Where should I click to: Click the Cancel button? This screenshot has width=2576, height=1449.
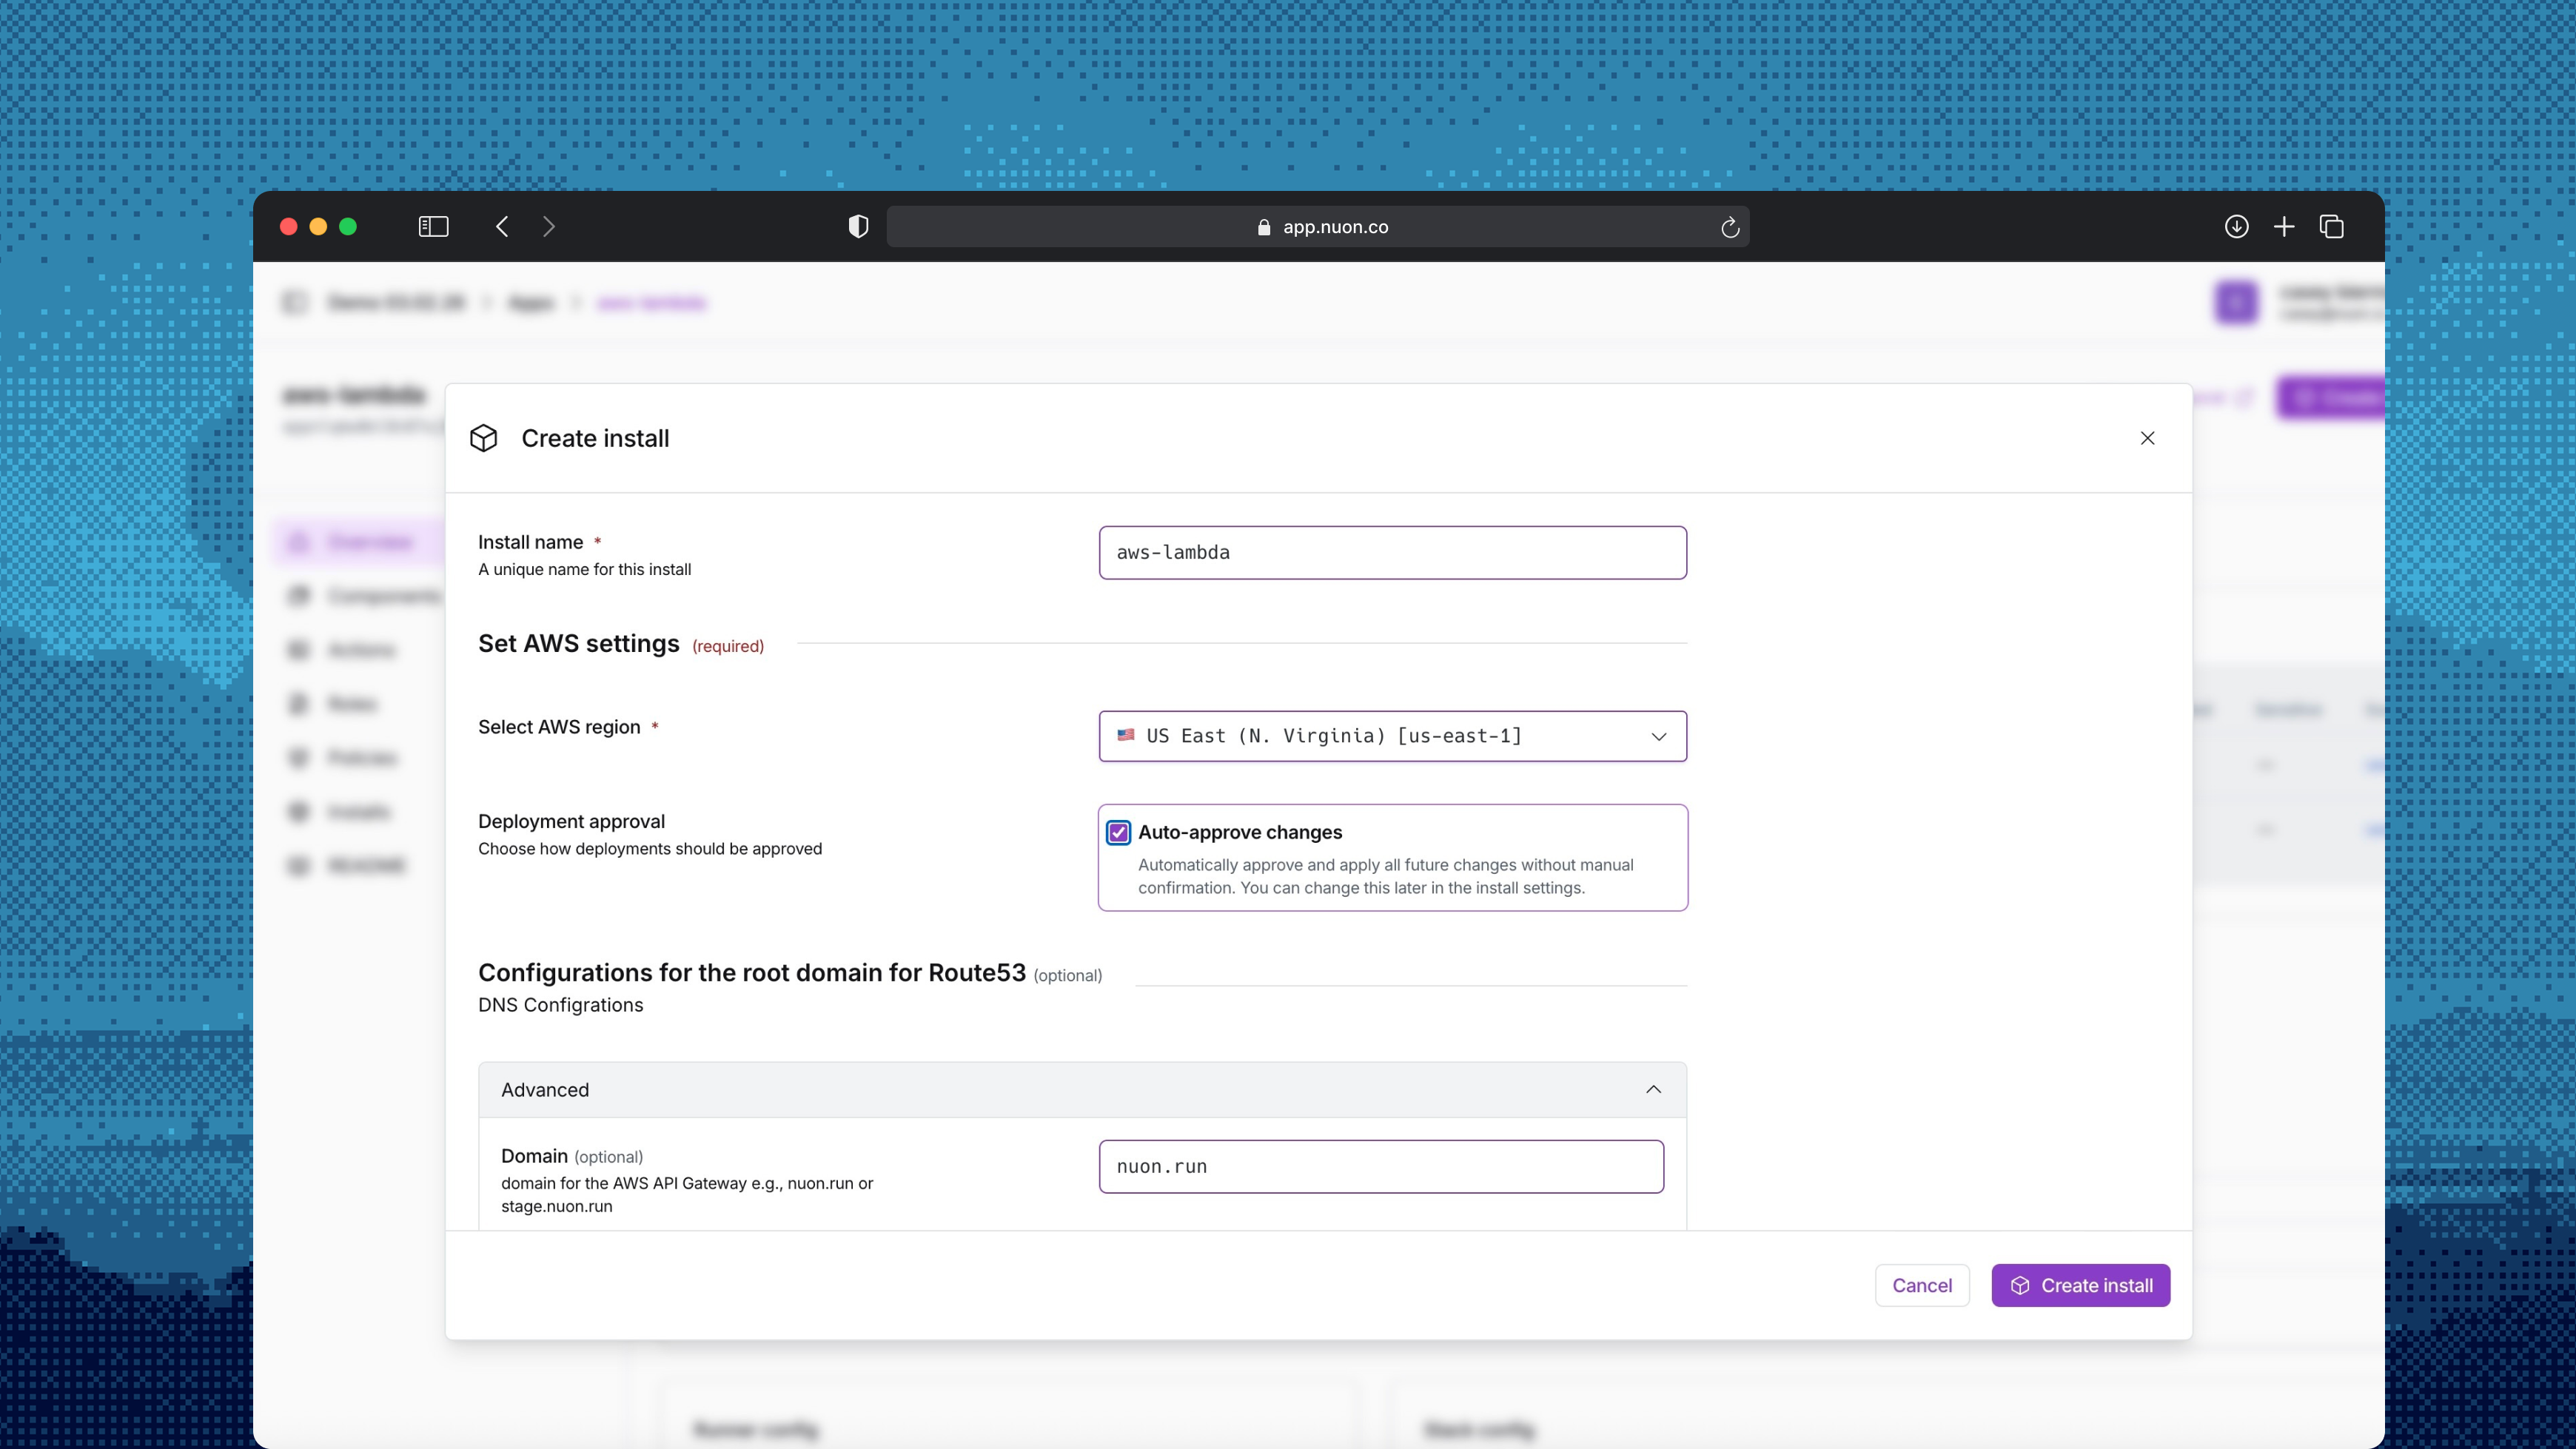1921,1285
